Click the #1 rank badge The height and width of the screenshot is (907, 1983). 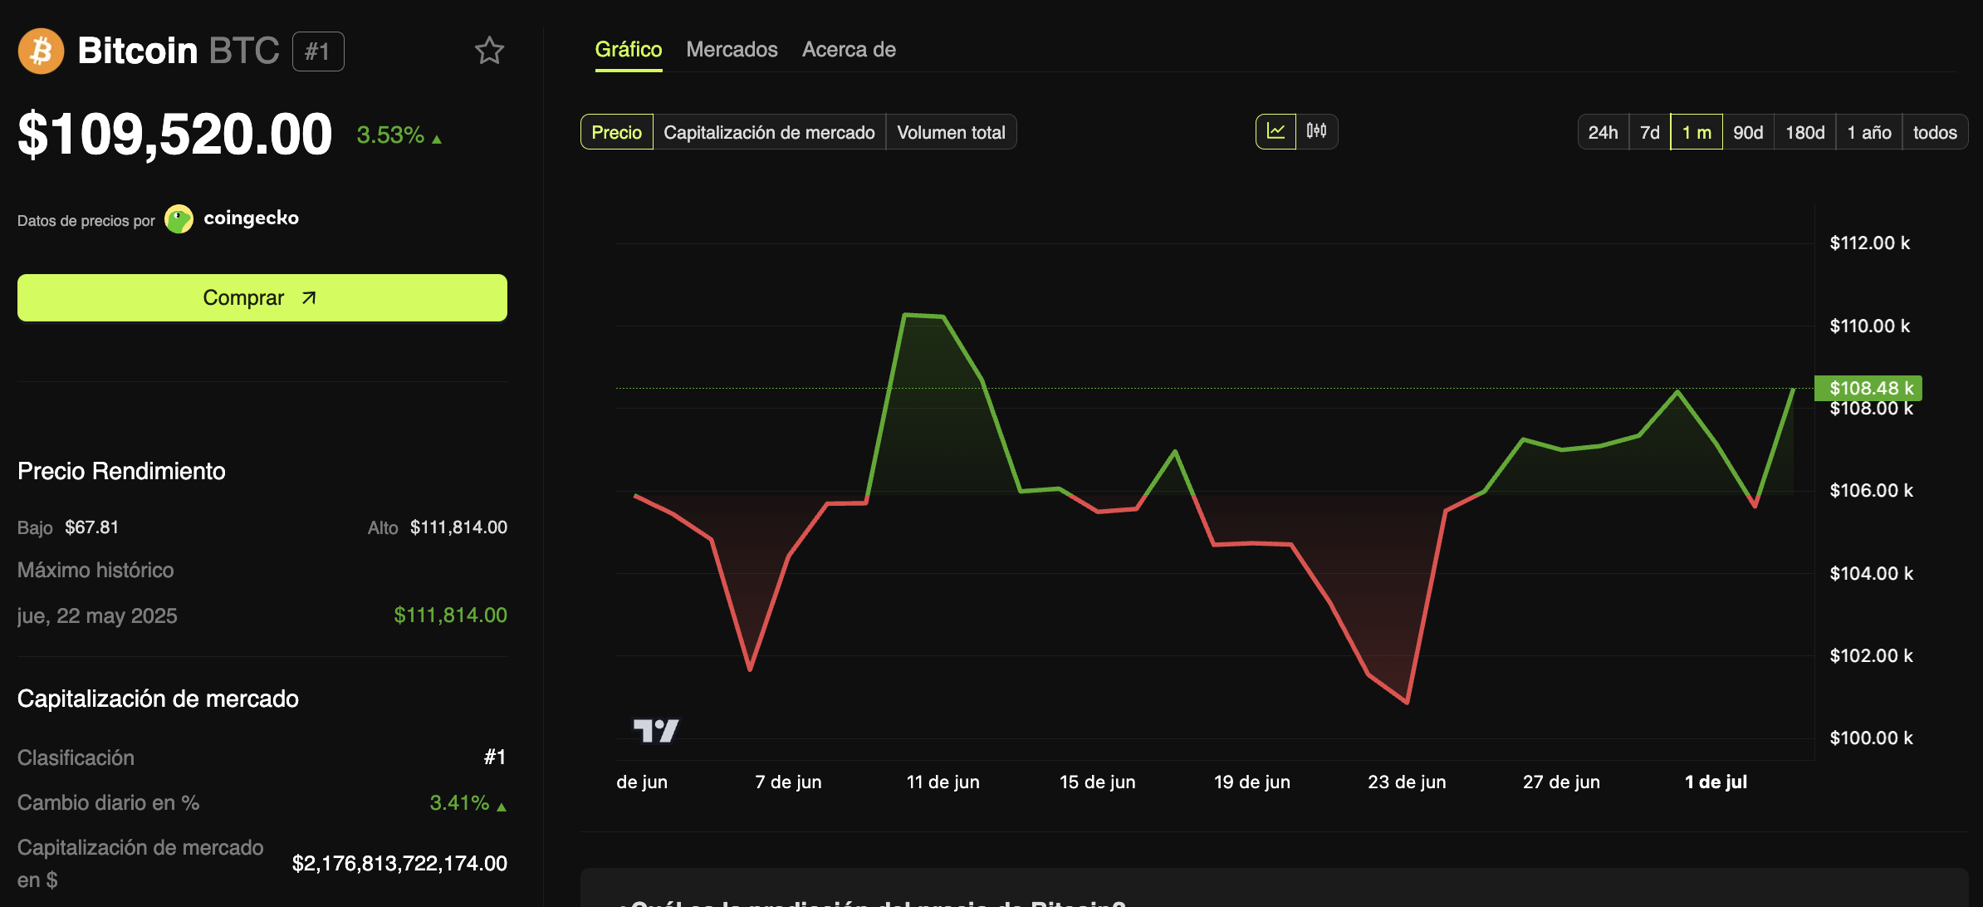[x=318, y=51]
